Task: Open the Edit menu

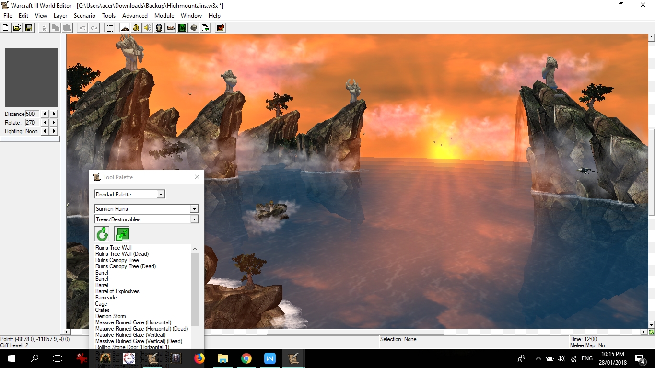Action: pos(23,16)
